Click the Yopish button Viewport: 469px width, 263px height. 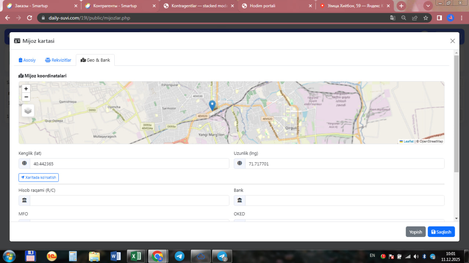416,232
